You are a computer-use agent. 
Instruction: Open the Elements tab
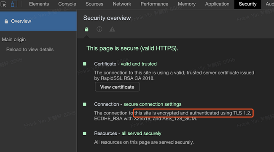coord(39,4)
